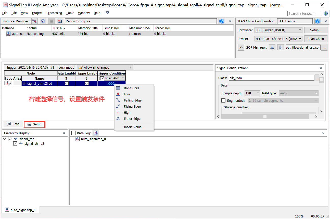Click the Stop Analysis icon
This screenshot has width=330, height=219.
pos(51,21)
